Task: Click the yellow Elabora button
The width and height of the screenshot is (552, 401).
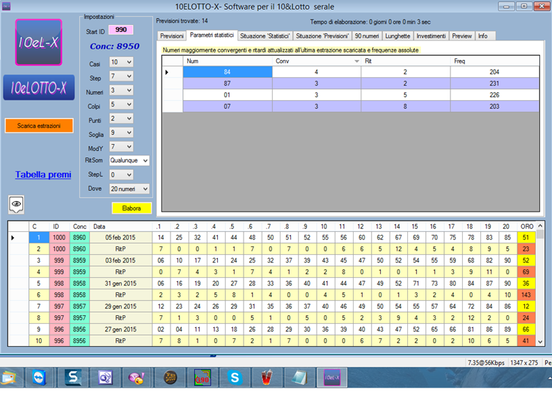Action: click(x=132, y=208)
